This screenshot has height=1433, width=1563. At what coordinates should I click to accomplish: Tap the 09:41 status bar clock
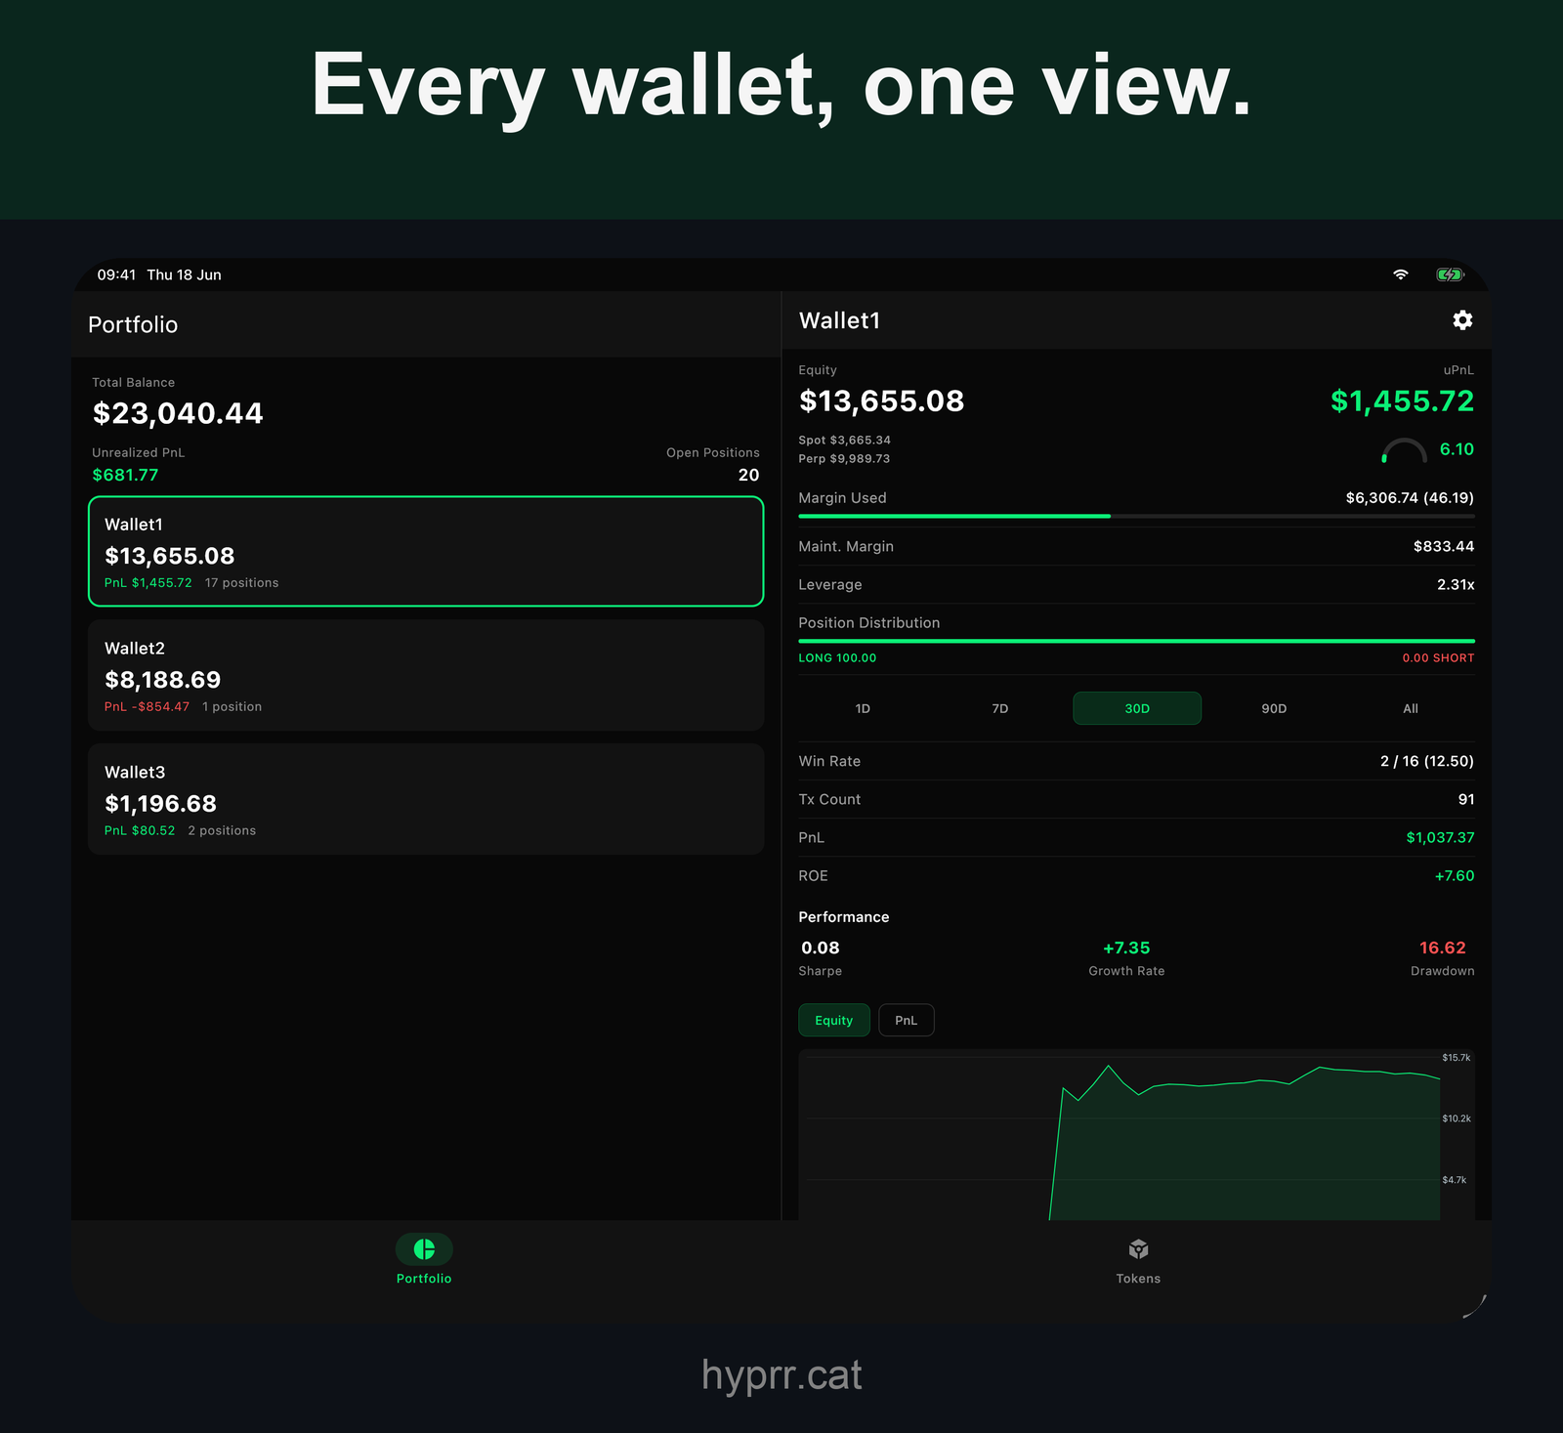pos(116,274)
